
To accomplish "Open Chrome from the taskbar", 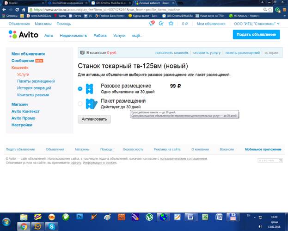I will 24,226.
